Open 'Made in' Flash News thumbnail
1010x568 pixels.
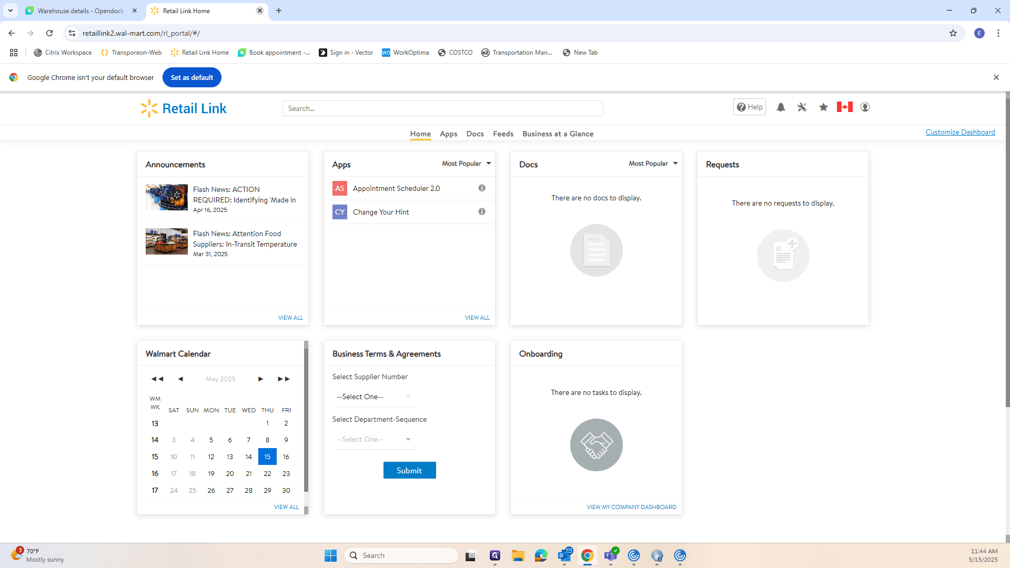coord(167,197)
